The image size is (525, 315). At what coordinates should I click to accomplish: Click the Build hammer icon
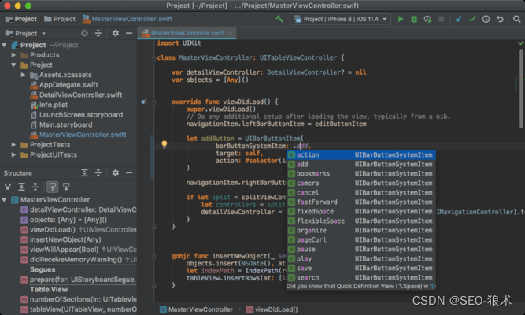pyautogui.click(x=279, y=19)
